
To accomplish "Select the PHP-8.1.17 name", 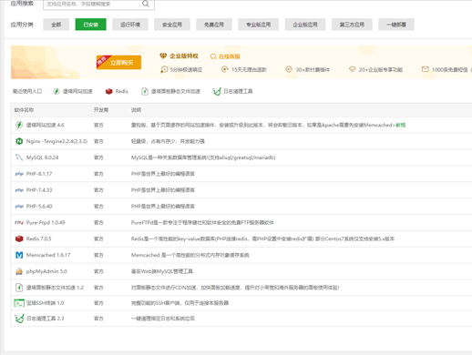I will [x=39, y=174].
